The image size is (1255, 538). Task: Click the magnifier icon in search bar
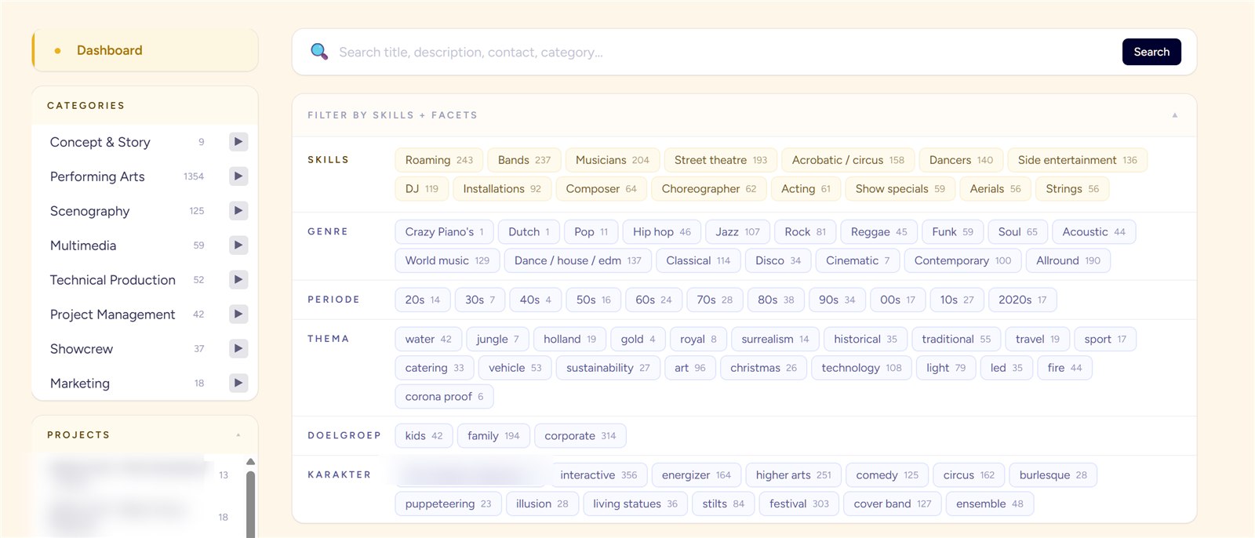point(318,52)
